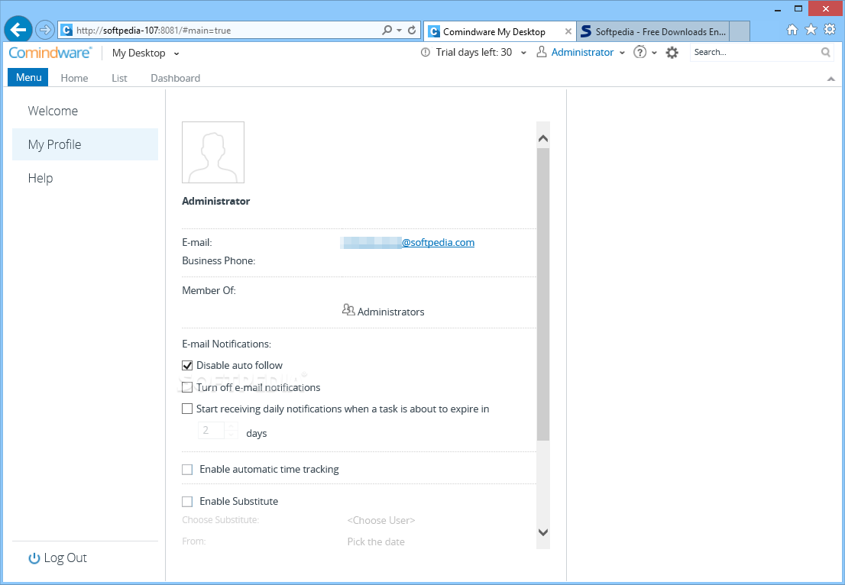Click the profile scrollbar thumb
The width and height of the screenshot is (845, 585).
tap(543, 294)
